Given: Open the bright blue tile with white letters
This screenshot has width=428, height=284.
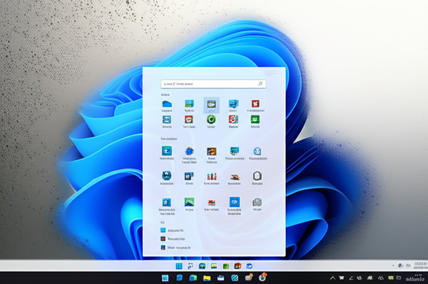Looking at the screenshot, I should 234,202.
